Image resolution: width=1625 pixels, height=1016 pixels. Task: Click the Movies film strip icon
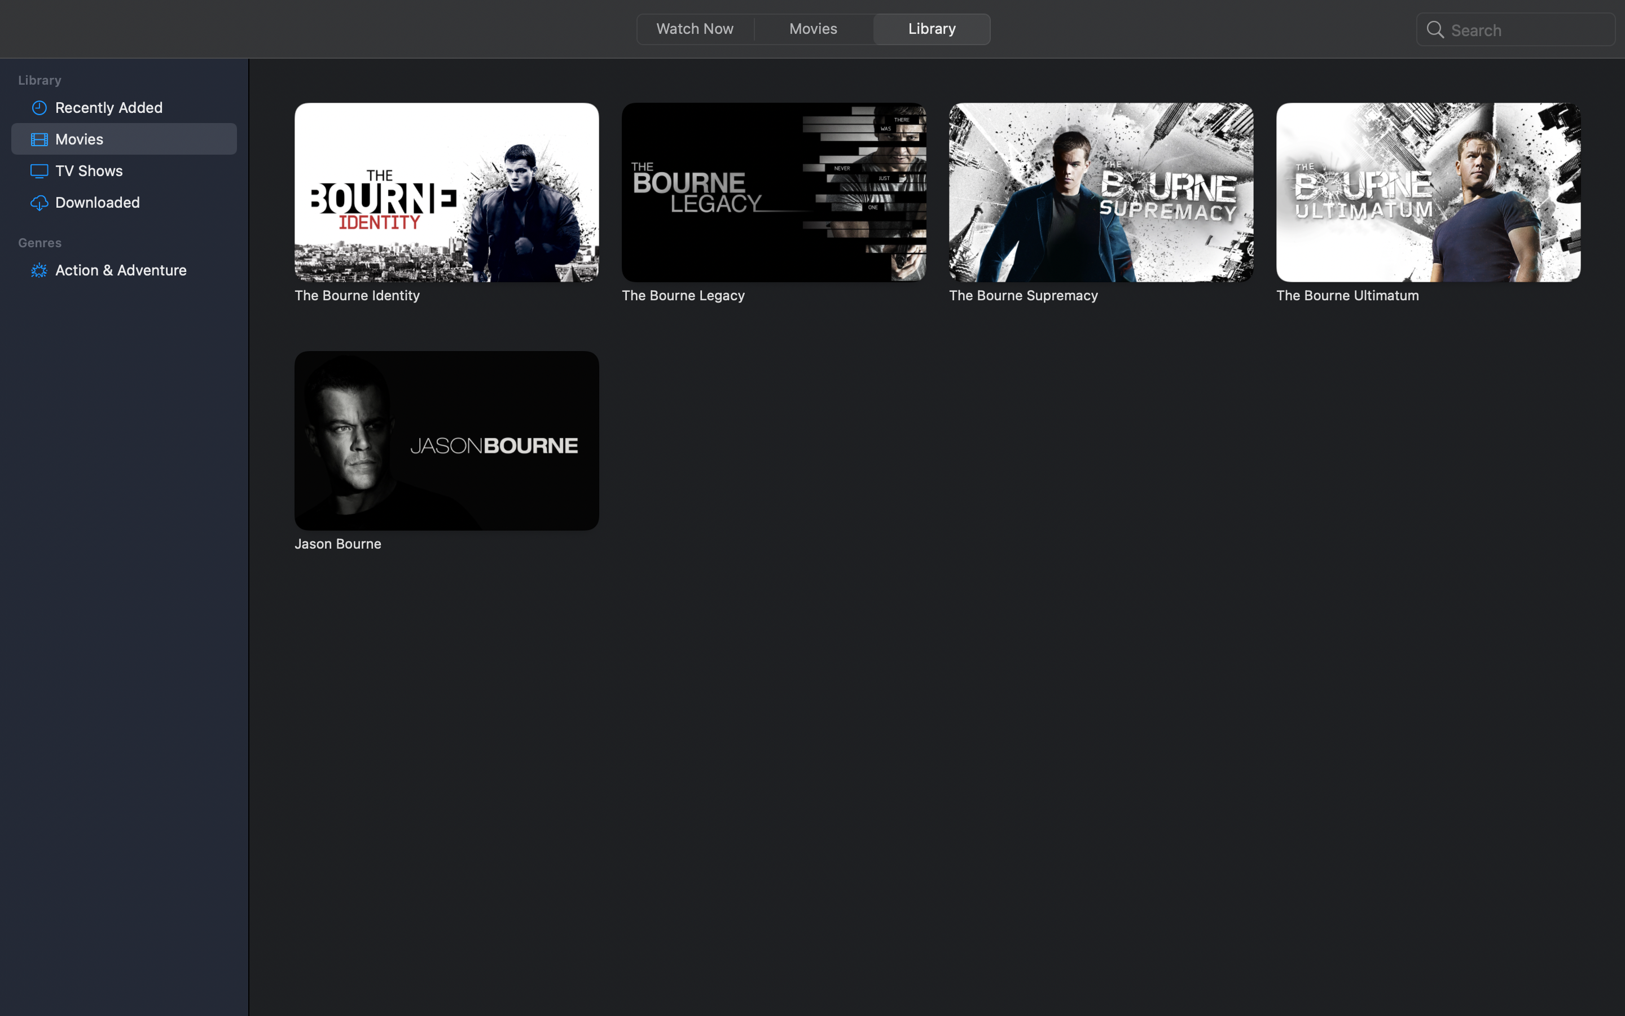(x=39, y=139)
